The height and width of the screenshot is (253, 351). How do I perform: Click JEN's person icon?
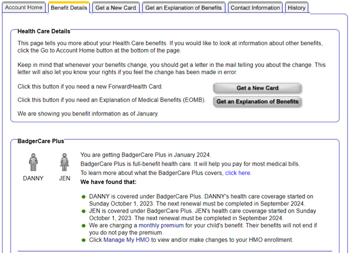pos(65,162)
